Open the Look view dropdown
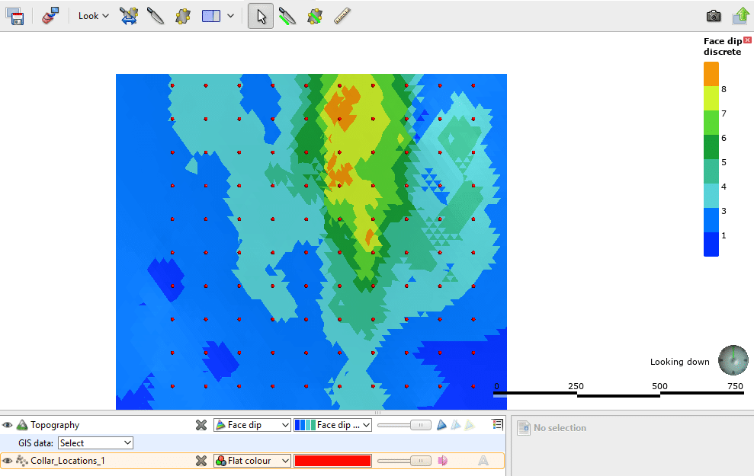Screen dimensions: 754x476 pos(91,15)
